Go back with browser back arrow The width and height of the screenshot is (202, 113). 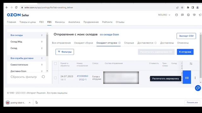7,8
